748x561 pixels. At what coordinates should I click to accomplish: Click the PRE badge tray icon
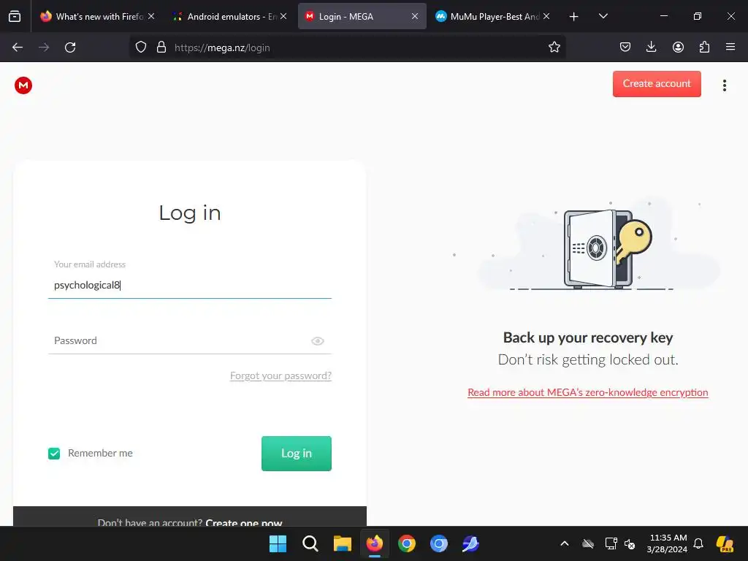tap(725, 543)
